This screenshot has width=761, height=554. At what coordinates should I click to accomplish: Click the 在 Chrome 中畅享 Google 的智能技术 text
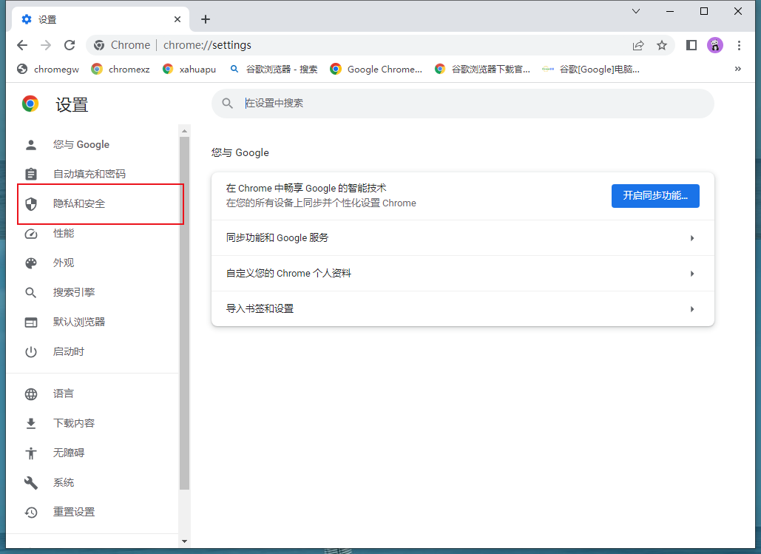306,189
